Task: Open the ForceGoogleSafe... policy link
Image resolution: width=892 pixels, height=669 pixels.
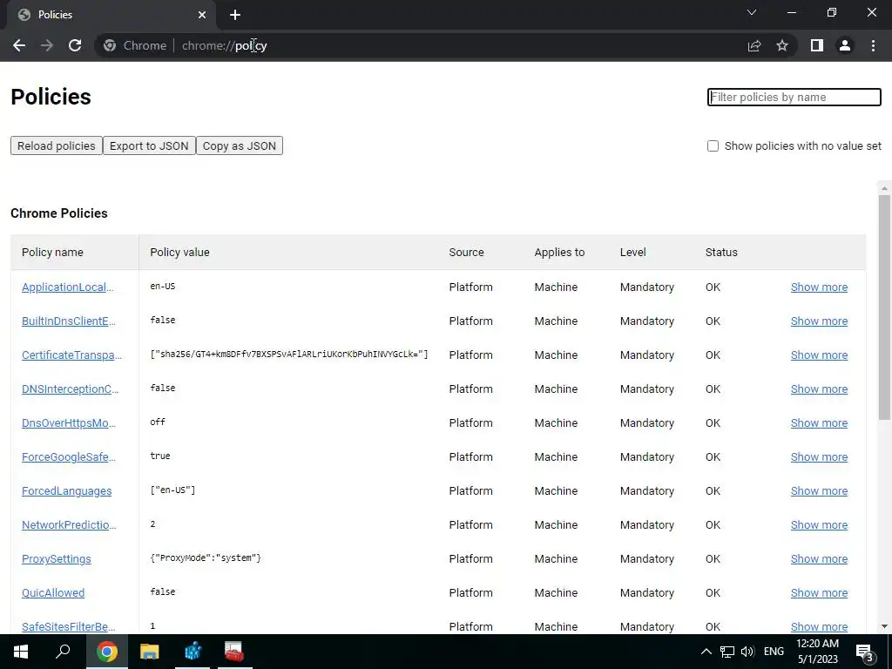Action: [68, 456]
